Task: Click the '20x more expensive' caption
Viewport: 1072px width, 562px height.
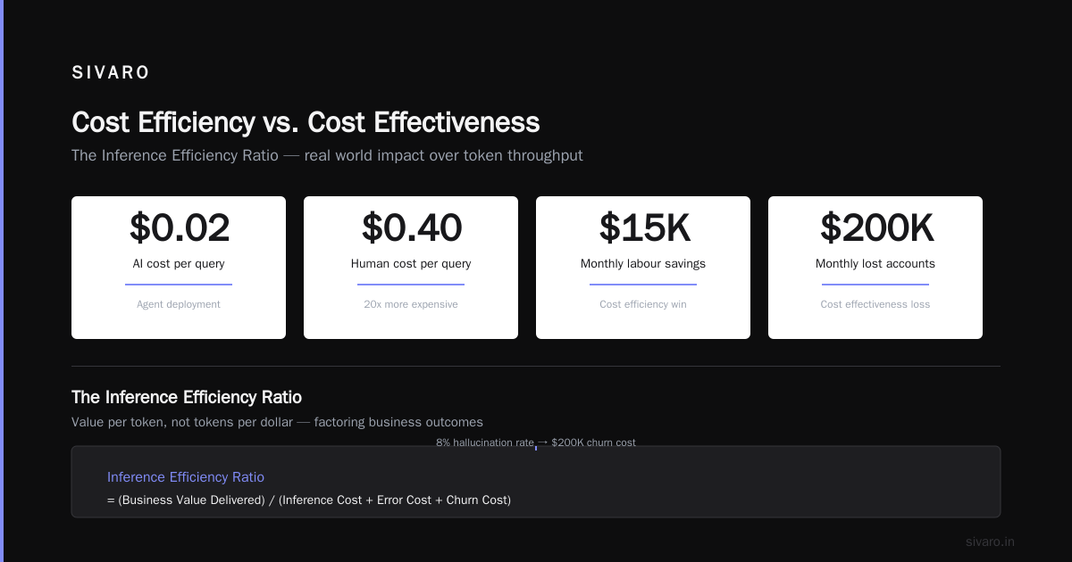Action: point(411,304)
